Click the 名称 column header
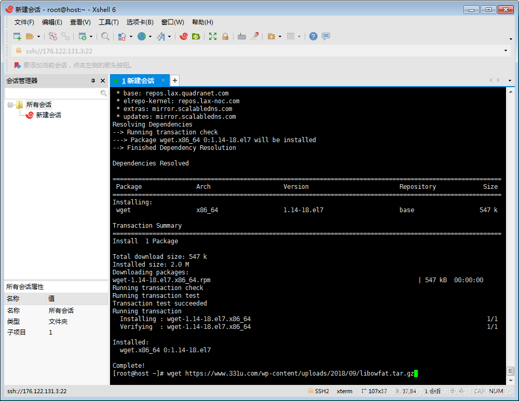519x401 pixels. pos(25,298)
